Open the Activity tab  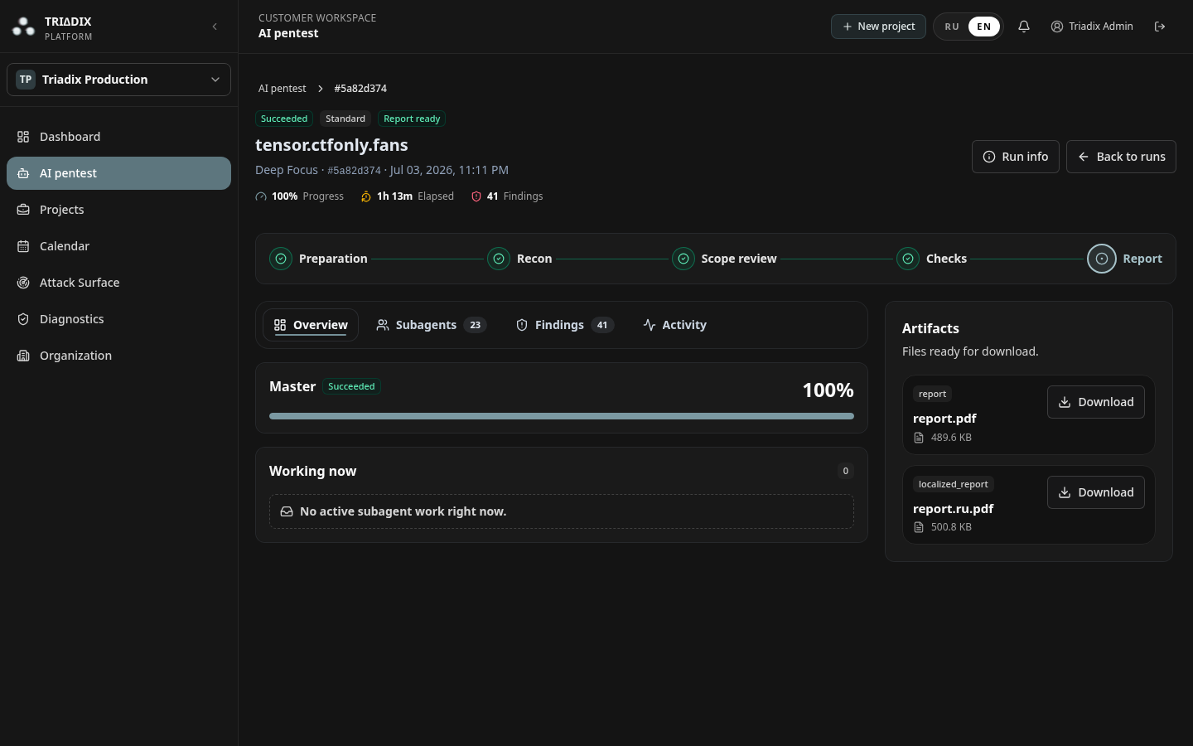coord(674,325)
